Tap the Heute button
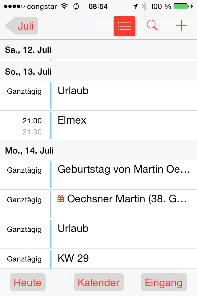The width and height of the screenshot is (197, 296). click(28, 282)
